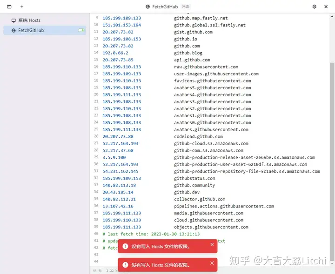The height and width of the screenshot is (274, 335).
Task: Click line number 44 in the gutter
Action: tap(96, 261)
